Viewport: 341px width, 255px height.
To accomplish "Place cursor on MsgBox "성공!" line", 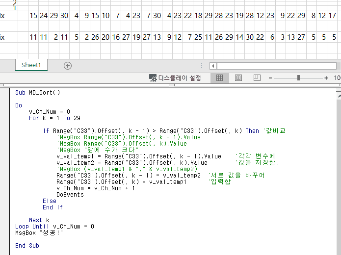I will 39,233.
